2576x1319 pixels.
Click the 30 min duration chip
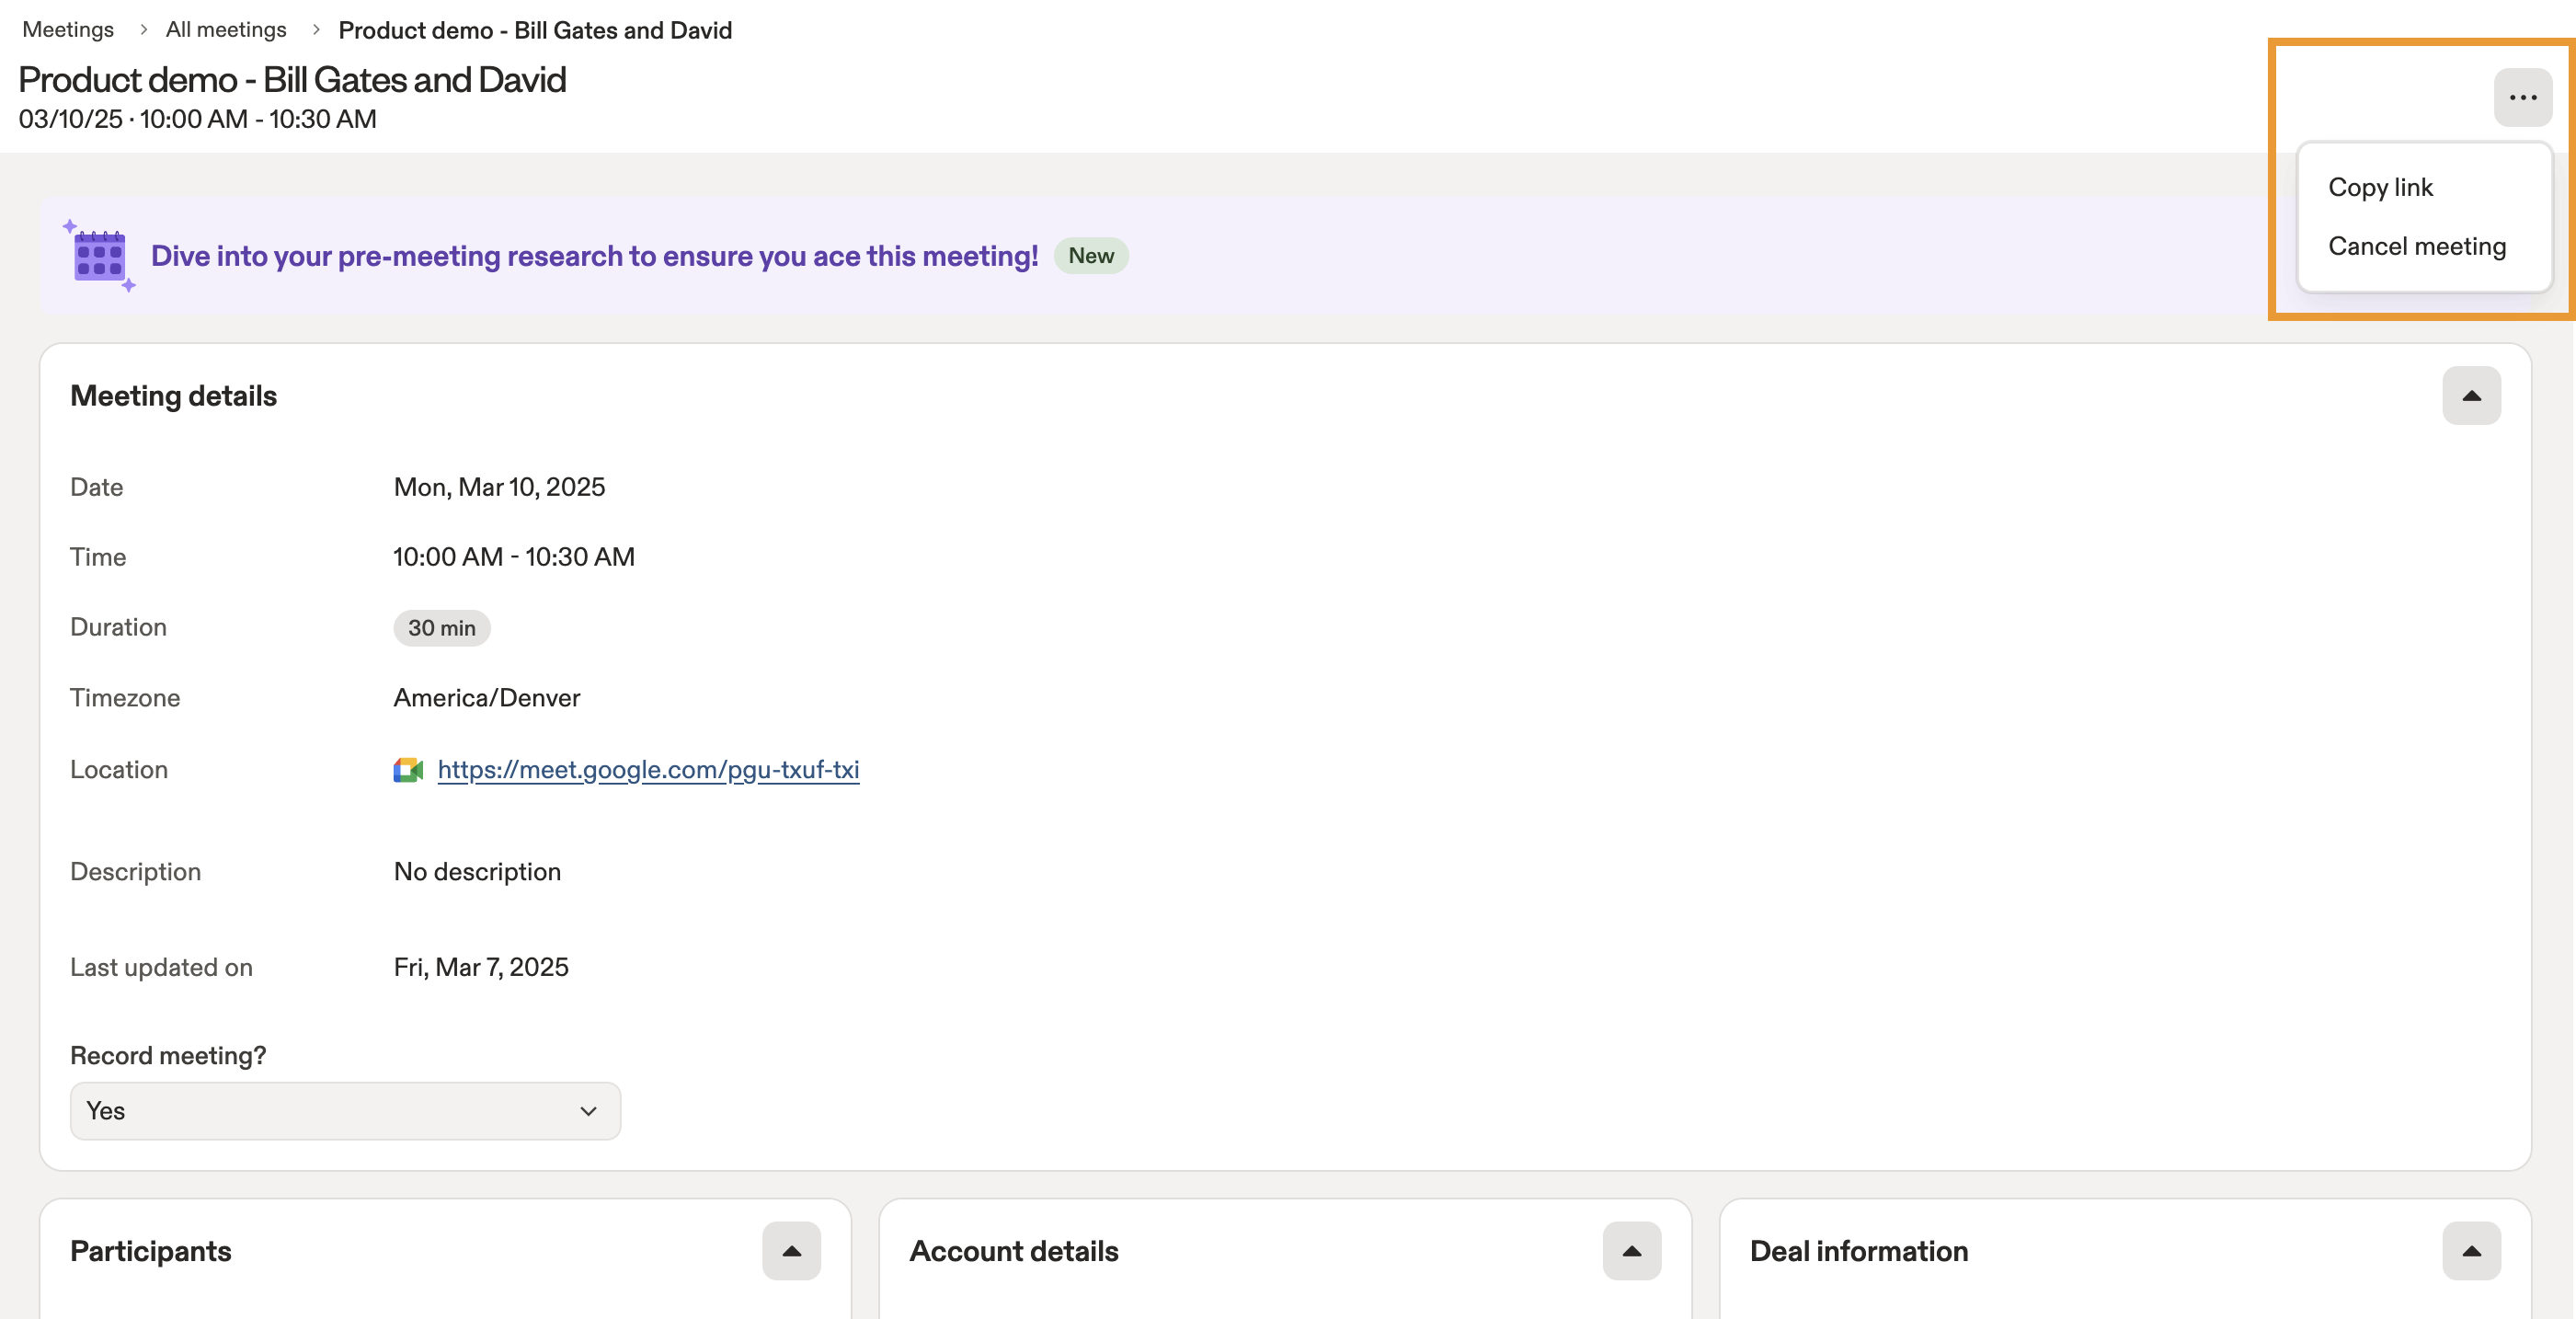pyautogui.click(x=441, y=628)
